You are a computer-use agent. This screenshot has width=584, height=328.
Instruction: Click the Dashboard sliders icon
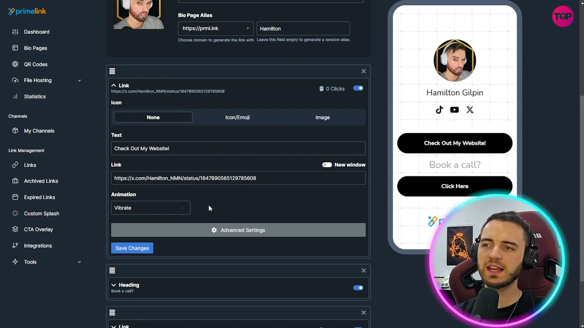tap(15, 32)
